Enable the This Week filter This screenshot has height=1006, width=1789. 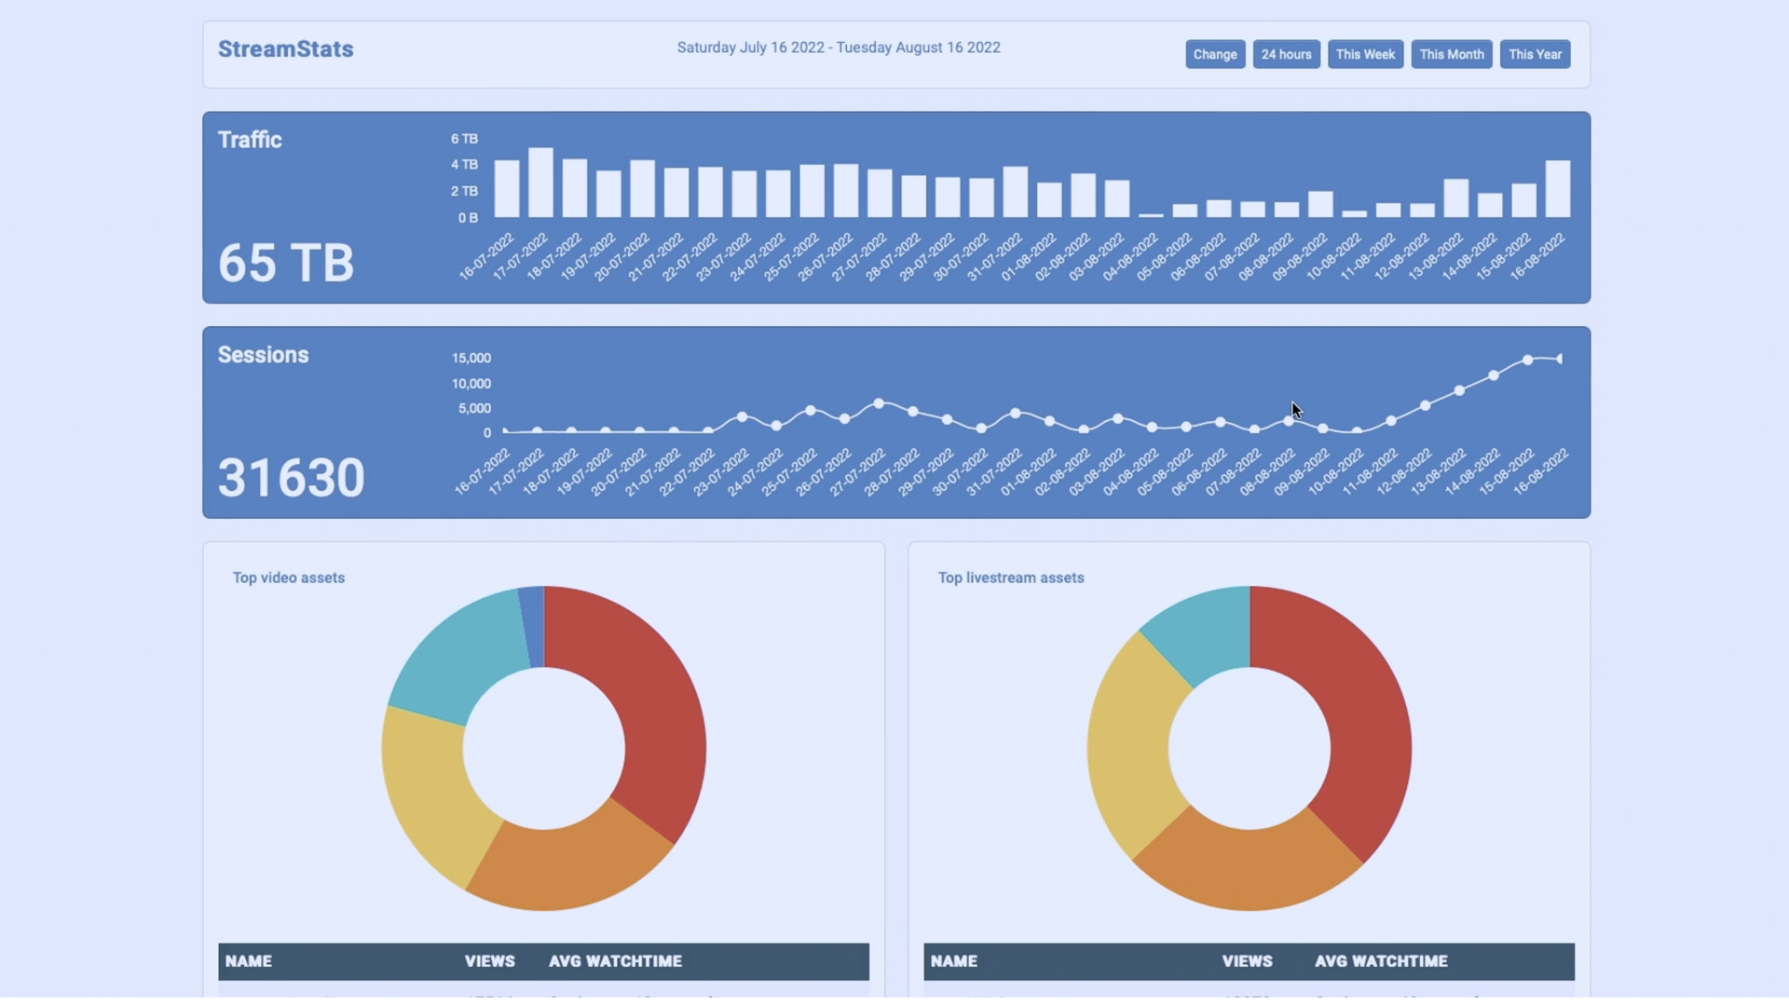1365,54
